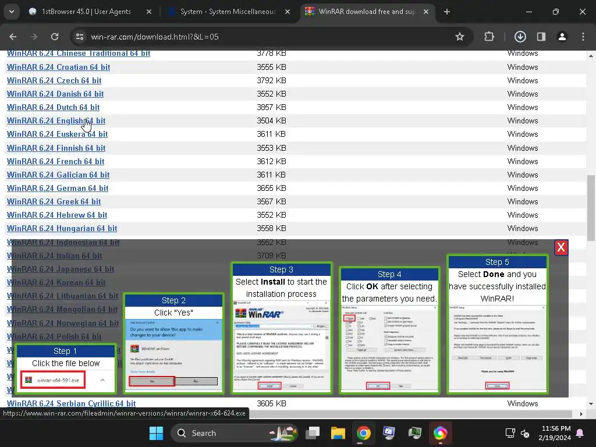Download WinRAR 6.24 Chinese Traditional 64 bit
This screenshot has width=596, height=447.
pyautogui.click(x=79, y=53)
